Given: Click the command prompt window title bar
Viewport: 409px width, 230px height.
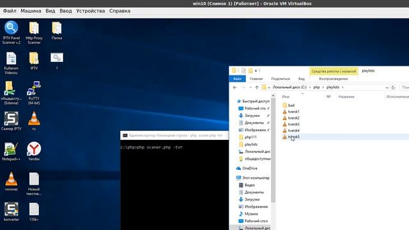Looking at the screenshot, I should (x=174, y=135).
